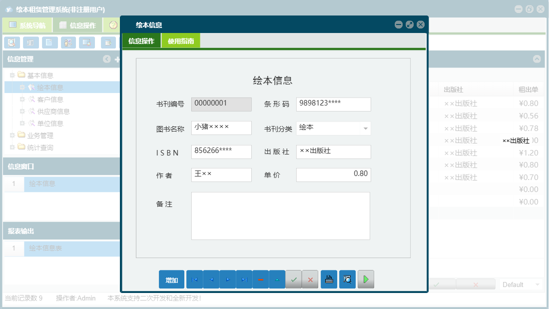
Task: Click ¥1.20 cell in background table
Action: 529,152
